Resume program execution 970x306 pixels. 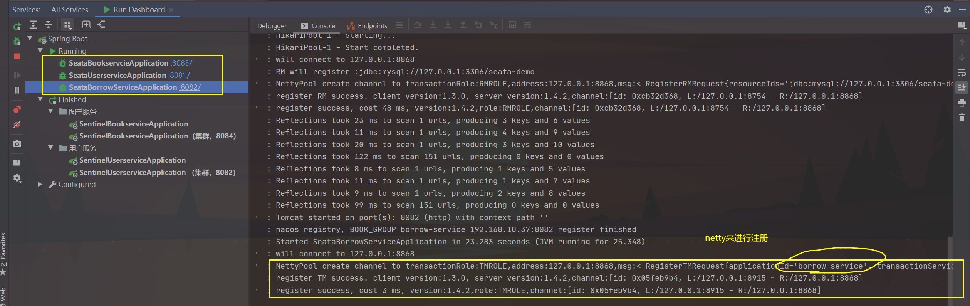pos(17,75)
